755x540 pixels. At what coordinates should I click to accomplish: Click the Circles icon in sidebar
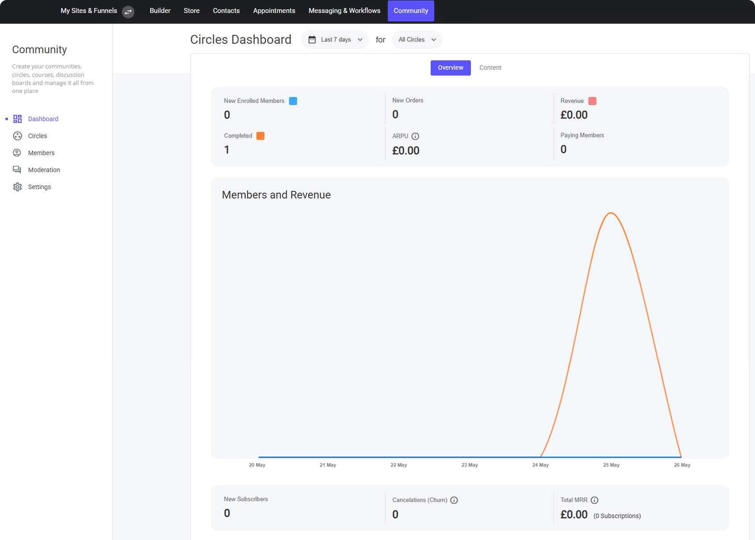click(17, 136)
